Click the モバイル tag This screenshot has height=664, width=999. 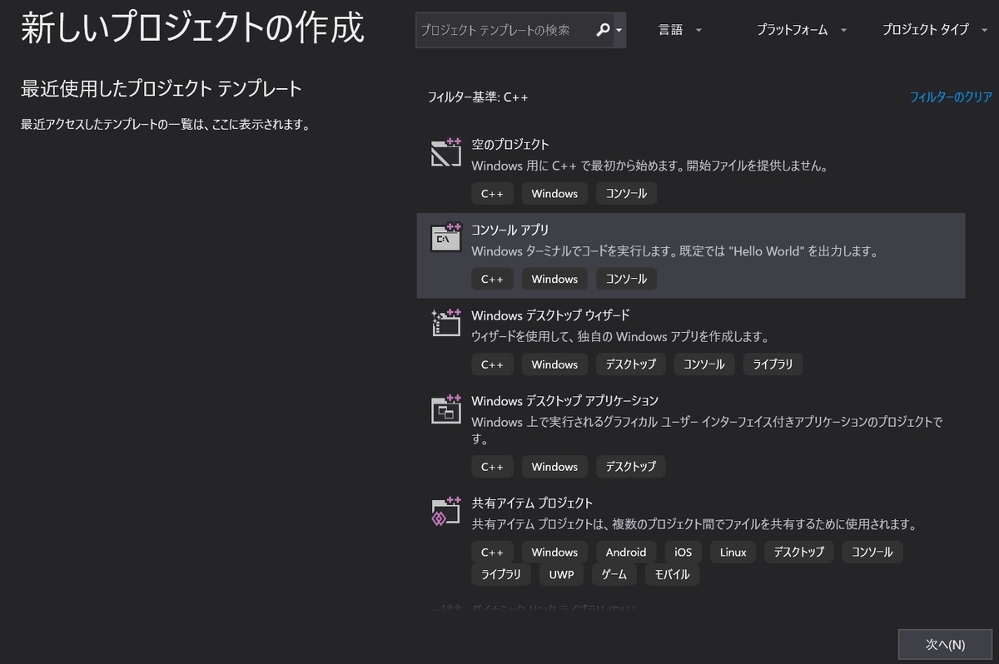[x=673, y=575]
